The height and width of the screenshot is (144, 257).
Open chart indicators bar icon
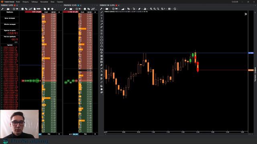point(123,9)
